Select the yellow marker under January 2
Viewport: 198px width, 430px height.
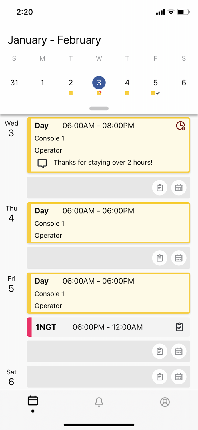click(71, 93)
